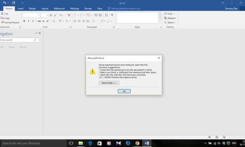Image resolution: width=245 pixels, height=147 pixels.
Task: Toggle Superscript formatting
Action: [x=48, y=21]
